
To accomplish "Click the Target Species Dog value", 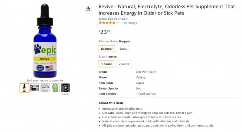I will point(139,88).
